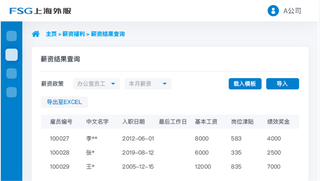Click the third sidebar icon
The width and height of the screenshot is (320, 181).
coord(12,73)
